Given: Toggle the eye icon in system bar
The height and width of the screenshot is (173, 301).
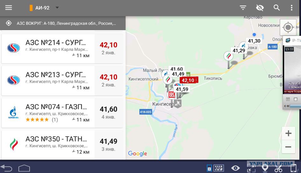Looking at the screenshot, I should (235, 168).
